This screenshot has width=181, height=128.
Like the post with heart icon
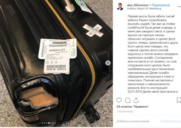[x=119, y=100]
